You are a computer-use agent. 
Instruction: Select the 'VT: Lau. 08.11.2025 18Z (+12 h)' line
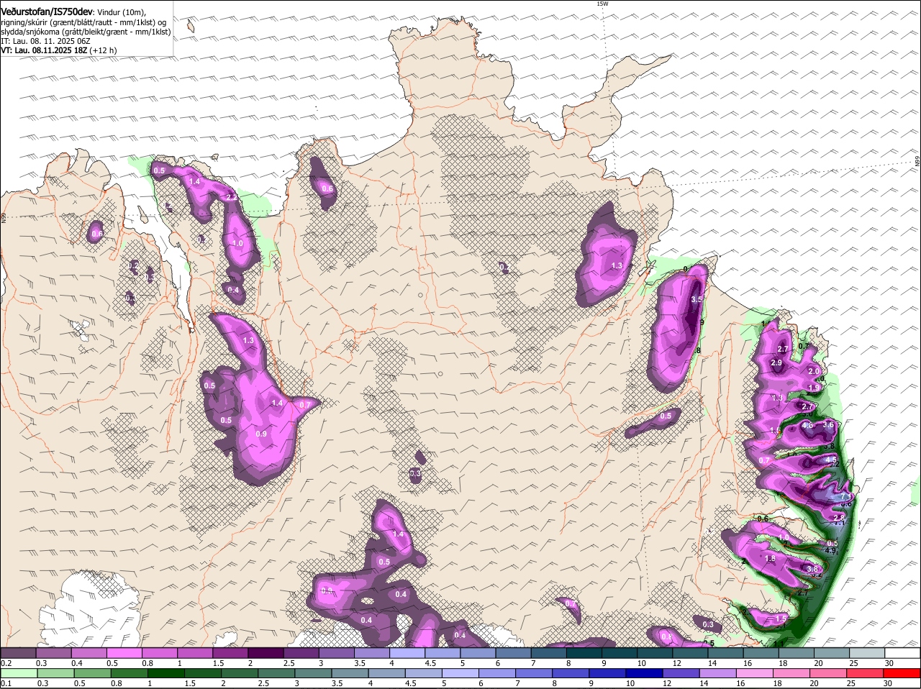58,50
